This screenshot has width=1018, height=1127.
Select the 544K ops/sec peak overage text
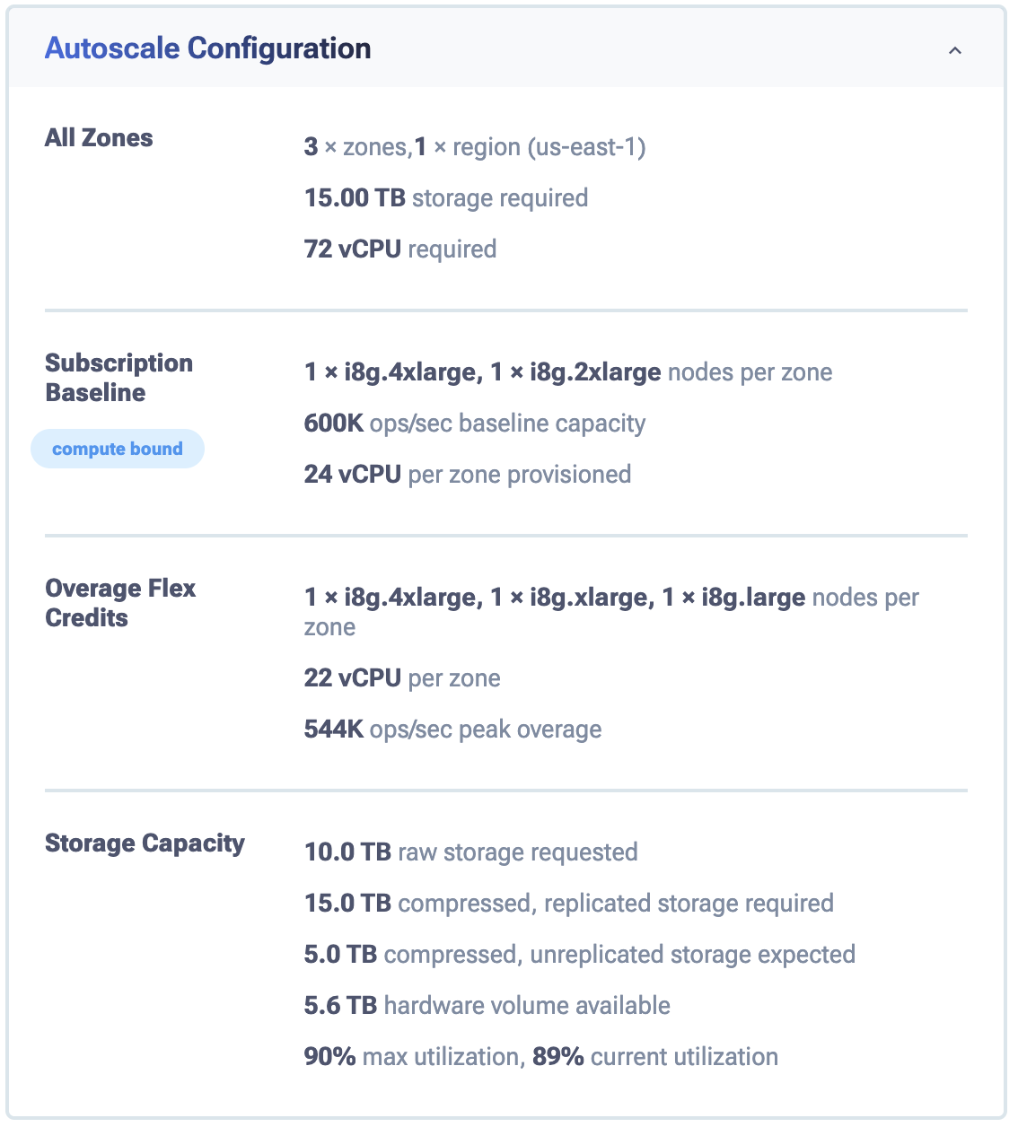click(x=452, y=729)
